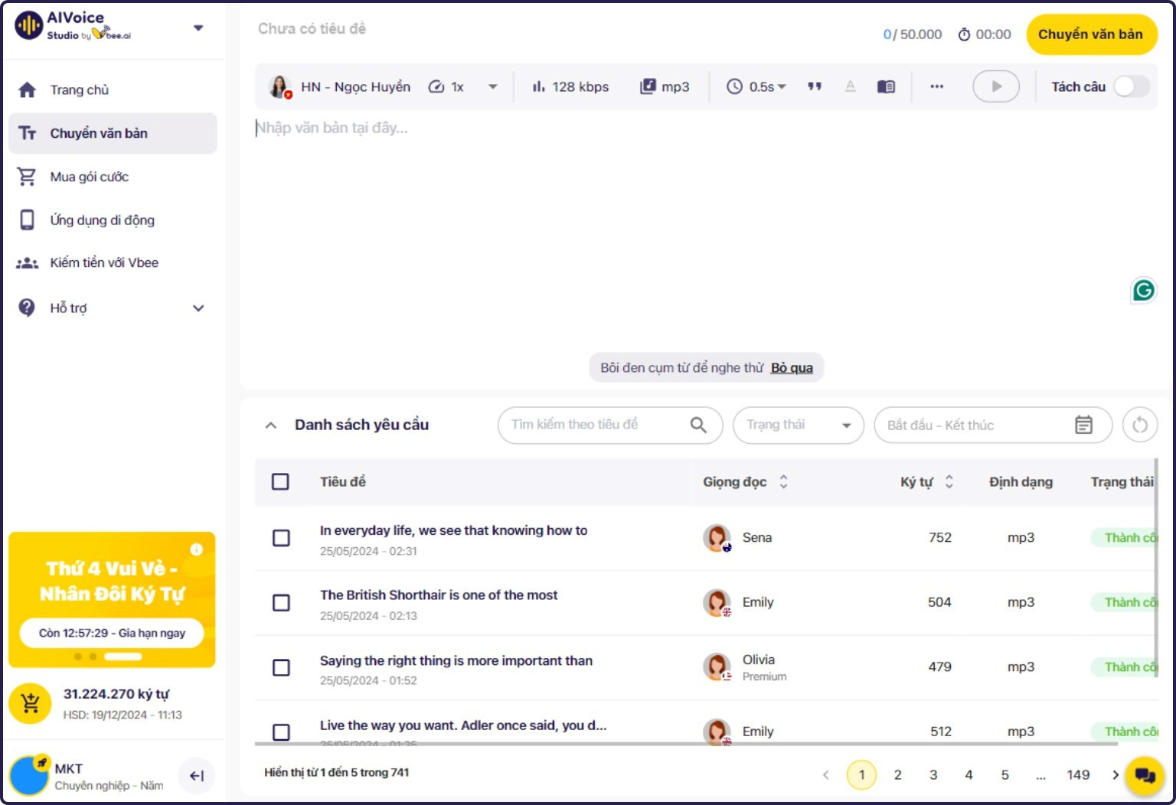Click the Chuyển văn bản yellow button
The width and height of the screenshot is (1176, 805).
1090,34
